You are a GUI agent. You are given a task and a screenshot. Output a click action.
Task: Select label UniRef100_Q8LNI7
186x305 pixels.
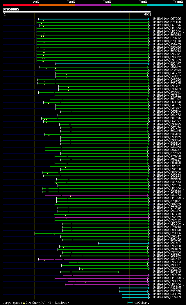(167, 259)
